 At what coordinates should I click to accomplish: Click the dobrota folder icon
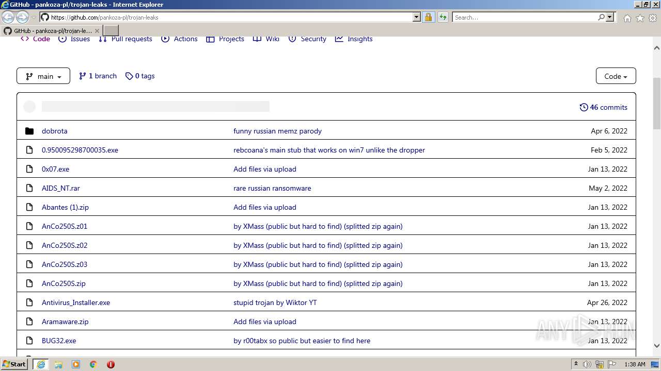point(29,131)
